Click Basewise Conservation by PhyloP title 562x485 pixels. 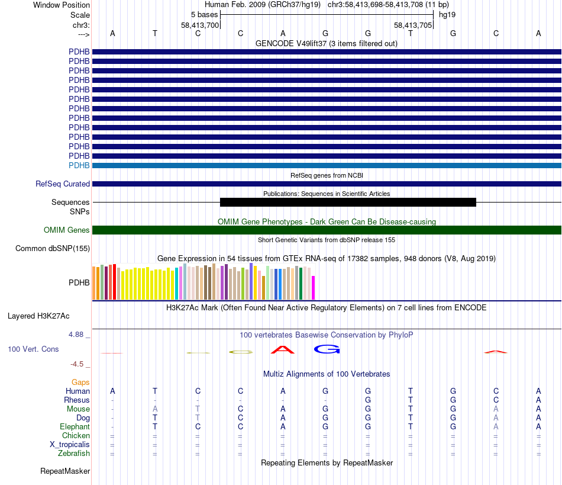[326, 335]
